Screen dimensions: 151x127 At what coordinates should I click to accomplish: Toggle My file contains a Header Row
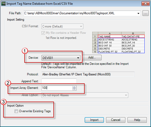coord(43,33)
